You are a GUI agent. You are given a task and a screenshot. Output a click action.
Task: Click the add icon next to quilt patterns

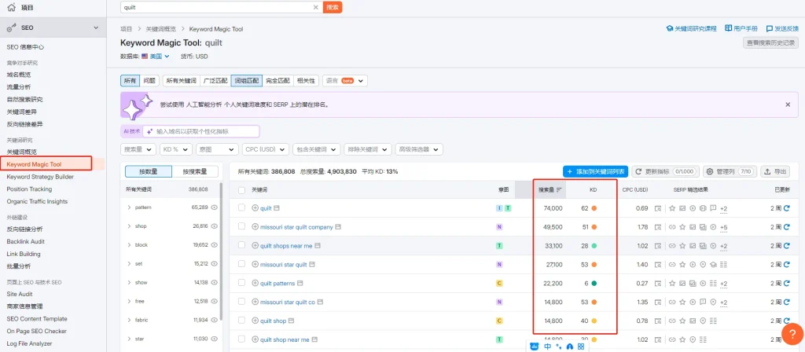[255, 283]
